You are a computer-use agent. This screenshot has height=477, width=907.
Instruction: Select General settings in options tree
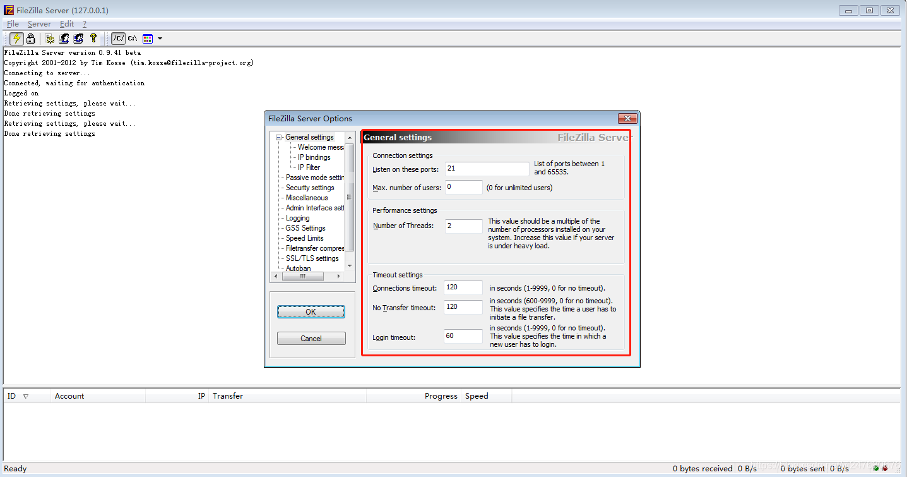(x=309, y=137)
